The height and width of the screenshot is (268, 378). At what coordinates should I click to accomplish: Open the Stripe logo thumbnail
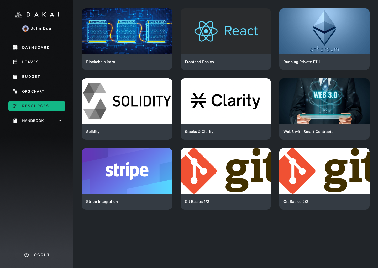pos(127,171)
